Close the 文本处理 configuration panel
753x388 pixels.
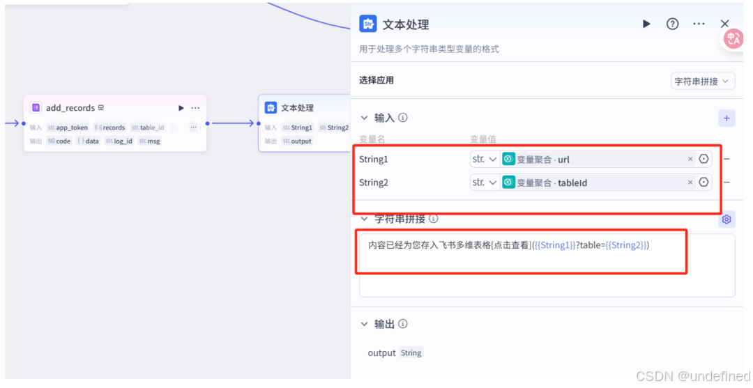click(x=724, y=24)
